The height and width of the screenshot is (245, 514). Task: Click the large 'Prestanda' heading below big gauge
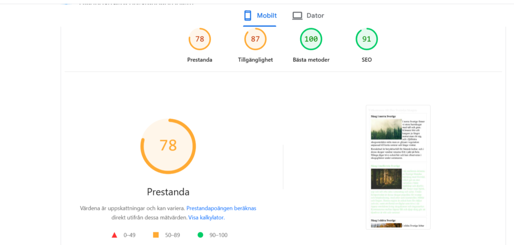tap(168, 192)
